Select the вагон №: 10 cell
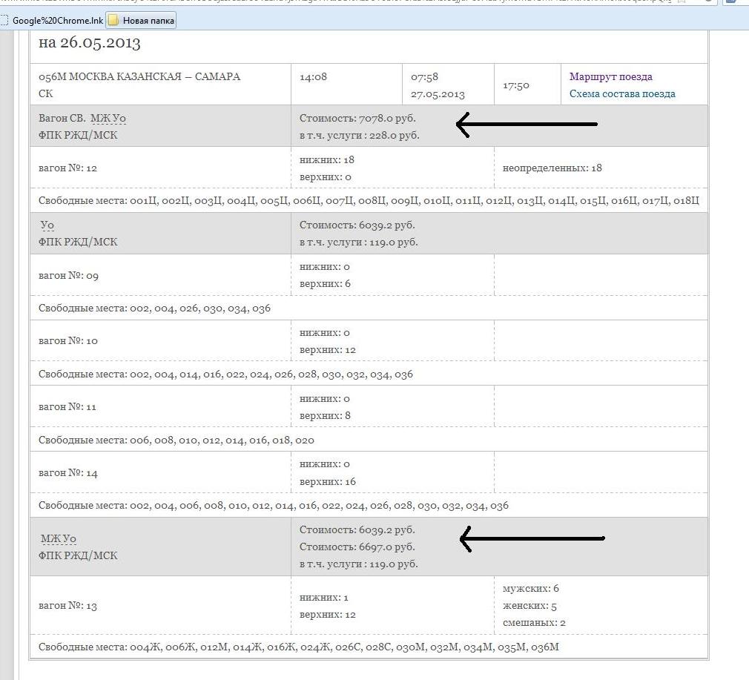This screenshot has height=680, width=749. pyautogui.click(x=68, y=341)
